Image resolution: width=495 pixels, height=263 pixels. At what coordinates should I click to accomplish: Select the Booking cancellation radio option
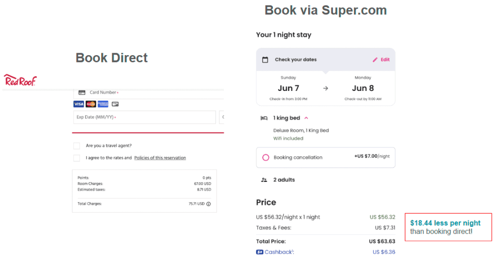click(x=266, y=157)
